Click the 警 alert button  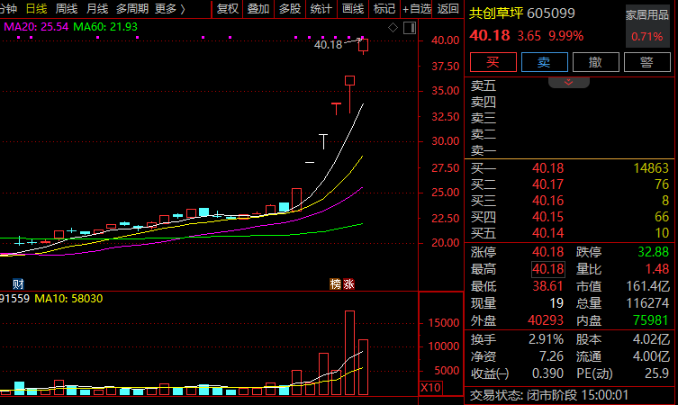(646, 62)
